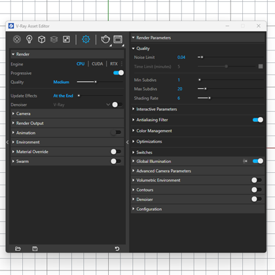Click the Noise Limit value 0.04
275x275 pixels.
181,57
